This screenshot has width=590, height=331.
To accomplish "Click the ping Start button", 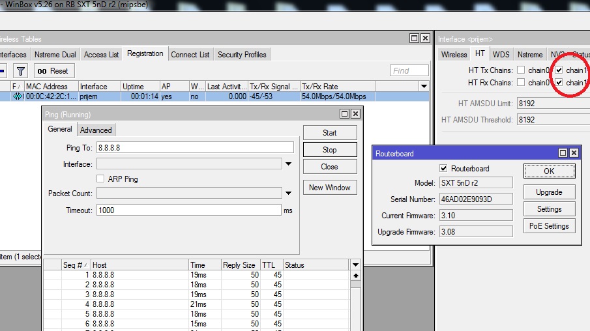I will click(330, 133).
